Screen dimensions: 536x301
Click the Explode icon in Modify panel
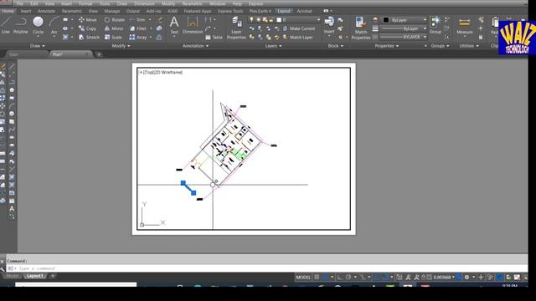(x=159, y=28)
